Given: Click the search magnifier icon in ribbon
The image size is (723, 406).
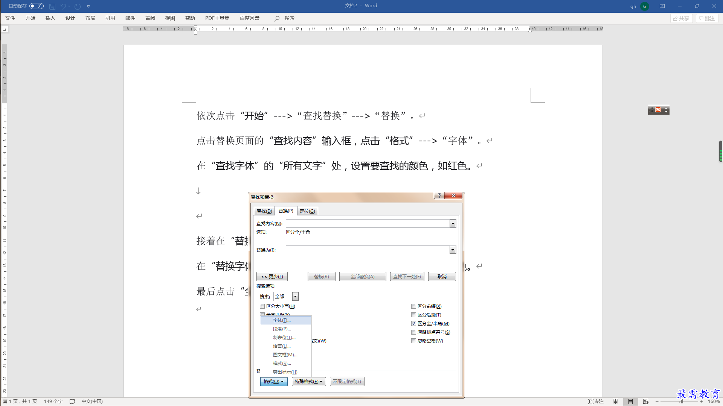Looking at the screenshot, I should click(x=277, y=18).
